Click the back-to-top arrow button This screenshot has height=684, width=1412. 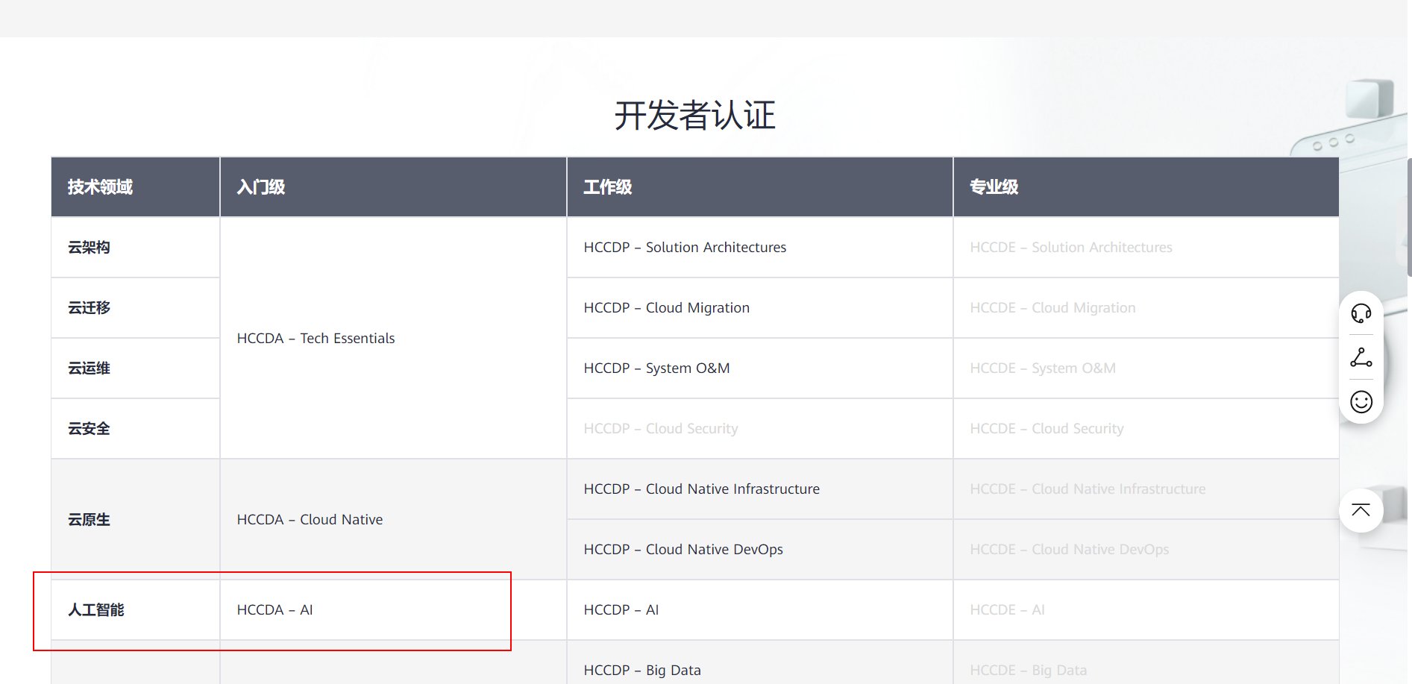click(x=1361, y=511)
